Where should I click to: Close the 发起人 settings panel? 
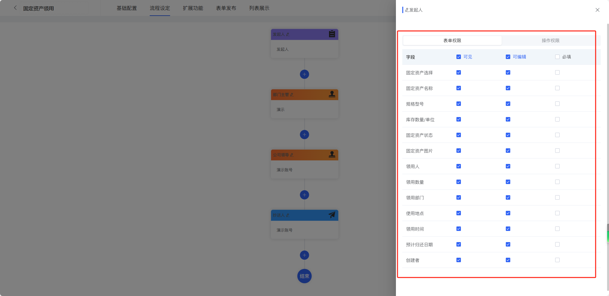598,10
